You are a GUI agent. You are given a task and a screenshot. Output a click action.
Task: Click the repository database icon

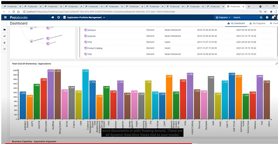[x=64, y=17]
